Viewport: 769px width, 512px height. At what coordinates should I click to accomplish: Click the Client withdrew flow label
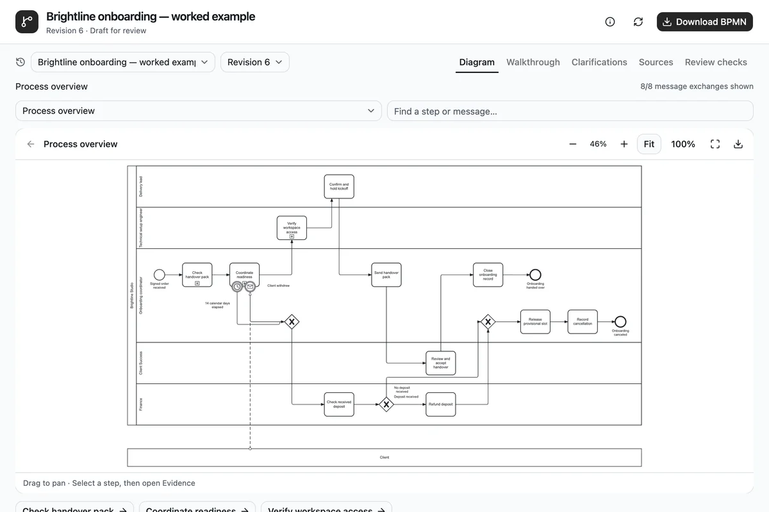(279, 285)
